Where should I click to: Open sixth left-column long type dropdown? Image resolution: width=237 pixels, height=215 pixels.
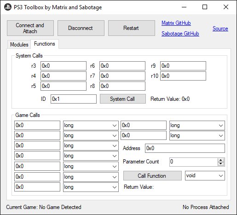coord(91,177)
